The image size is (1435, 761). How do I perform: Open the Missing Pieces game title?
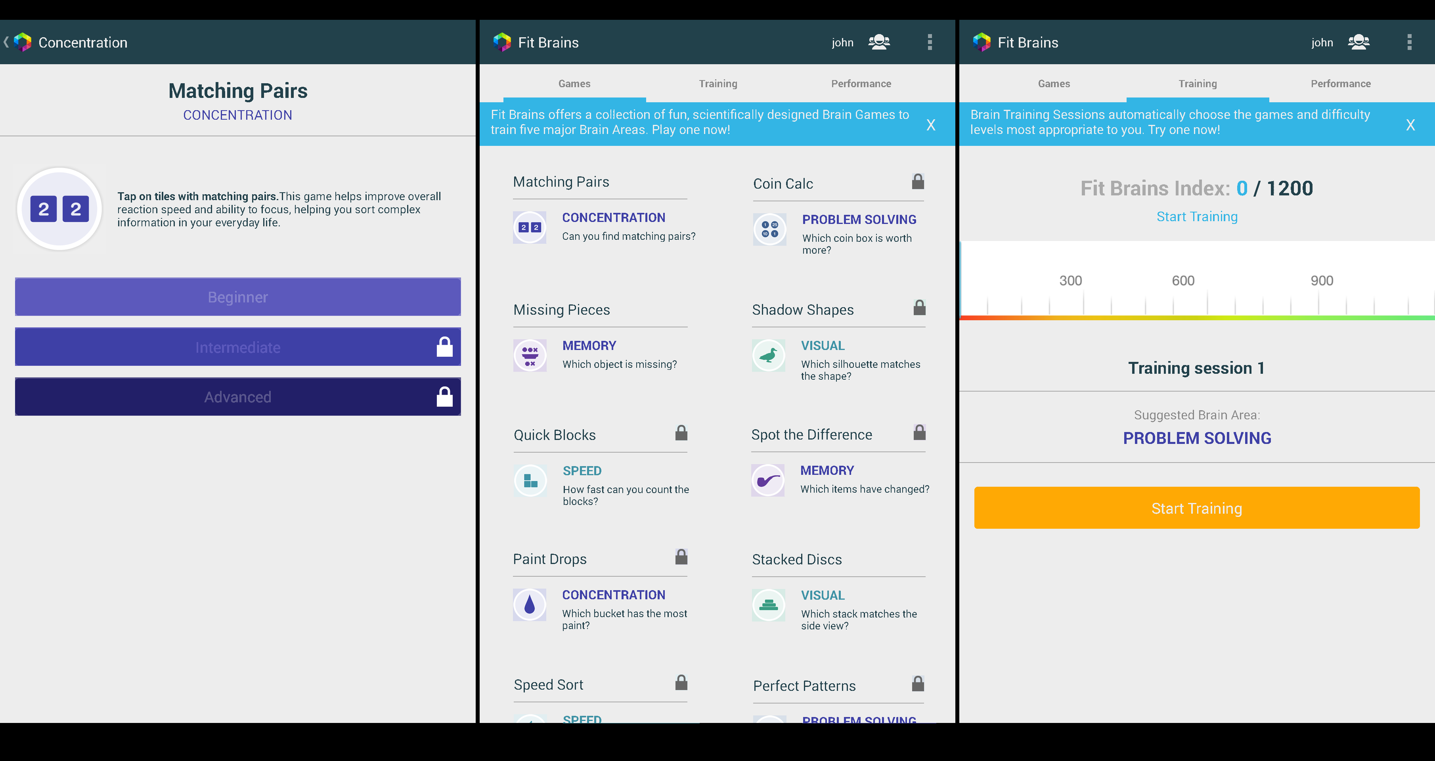562,310
